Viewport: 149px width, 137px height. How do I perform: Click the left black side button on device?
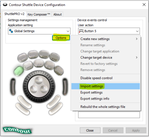(x=13, y=87)
